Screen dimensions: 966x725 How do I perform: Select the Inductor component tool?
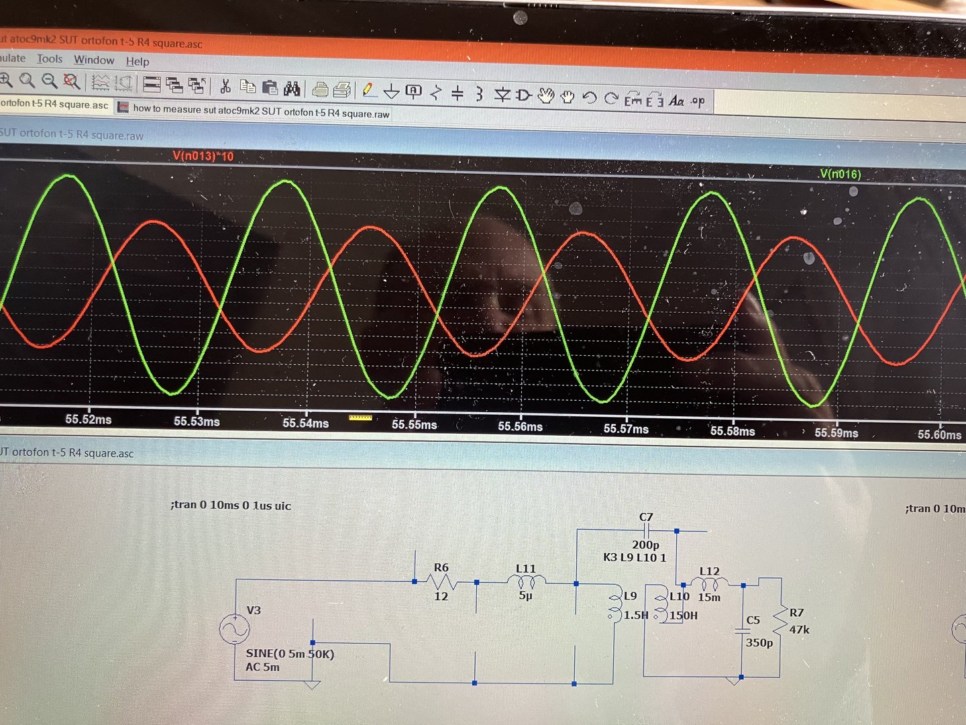tap(479, 93)
